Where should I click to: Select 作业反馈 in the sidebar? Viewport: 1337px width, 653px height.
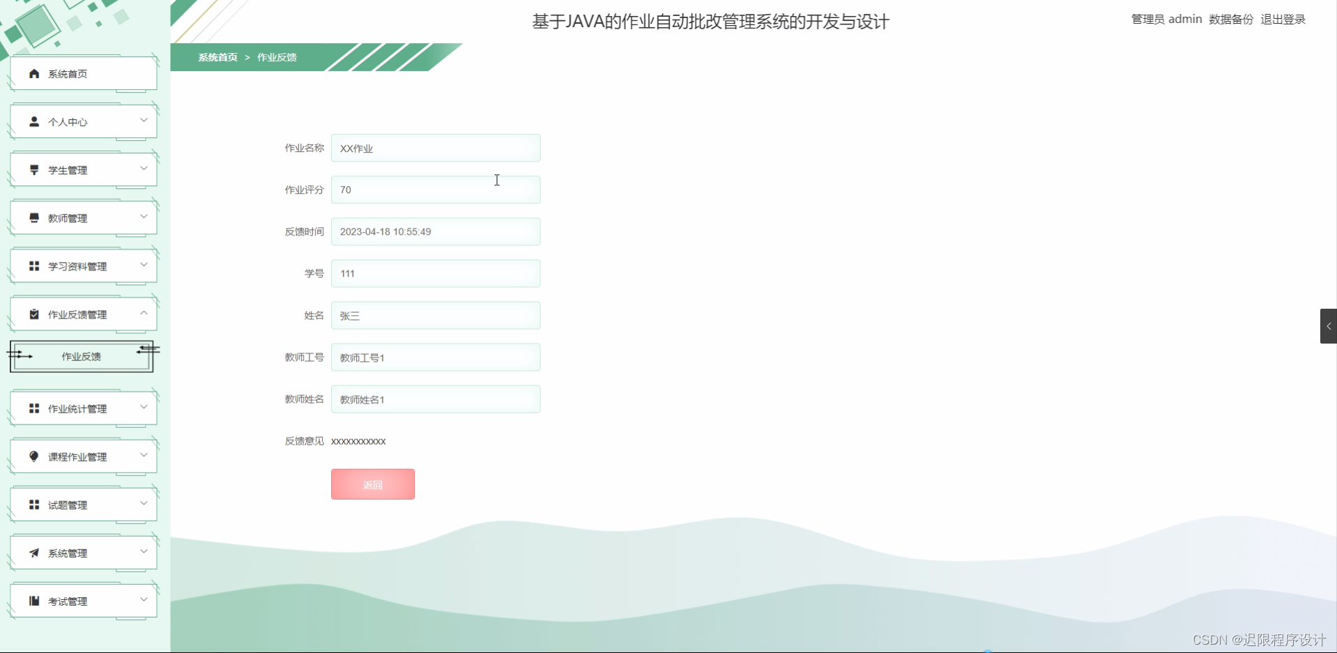pos(82,356)
